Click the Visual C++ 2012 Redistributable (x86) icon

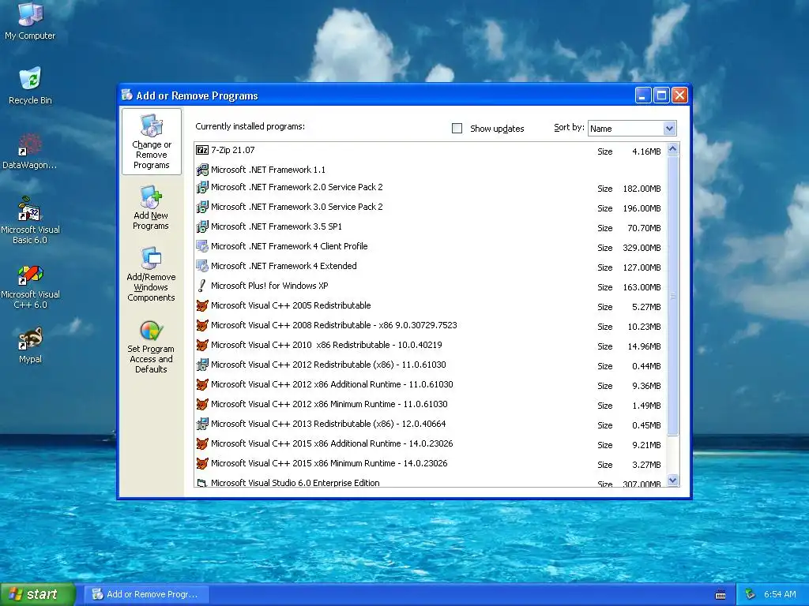pyautogui.click(x=202, y=365)
